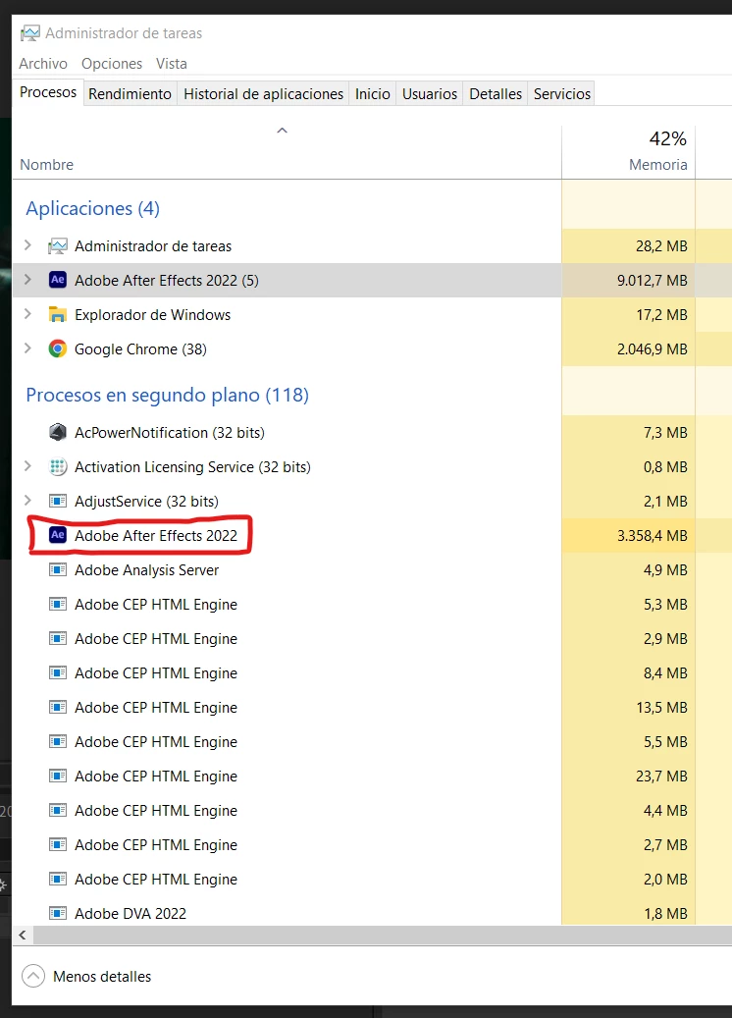Viewport: 732px width, 1018px height.
Task: Expand the Explorador de Windows row
Action: click(27, 314)
